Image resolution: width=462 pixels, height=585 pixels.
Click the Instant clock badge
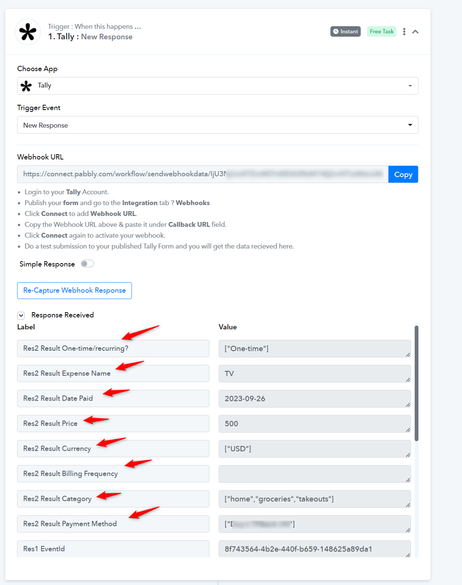click(x=345, y=31)
